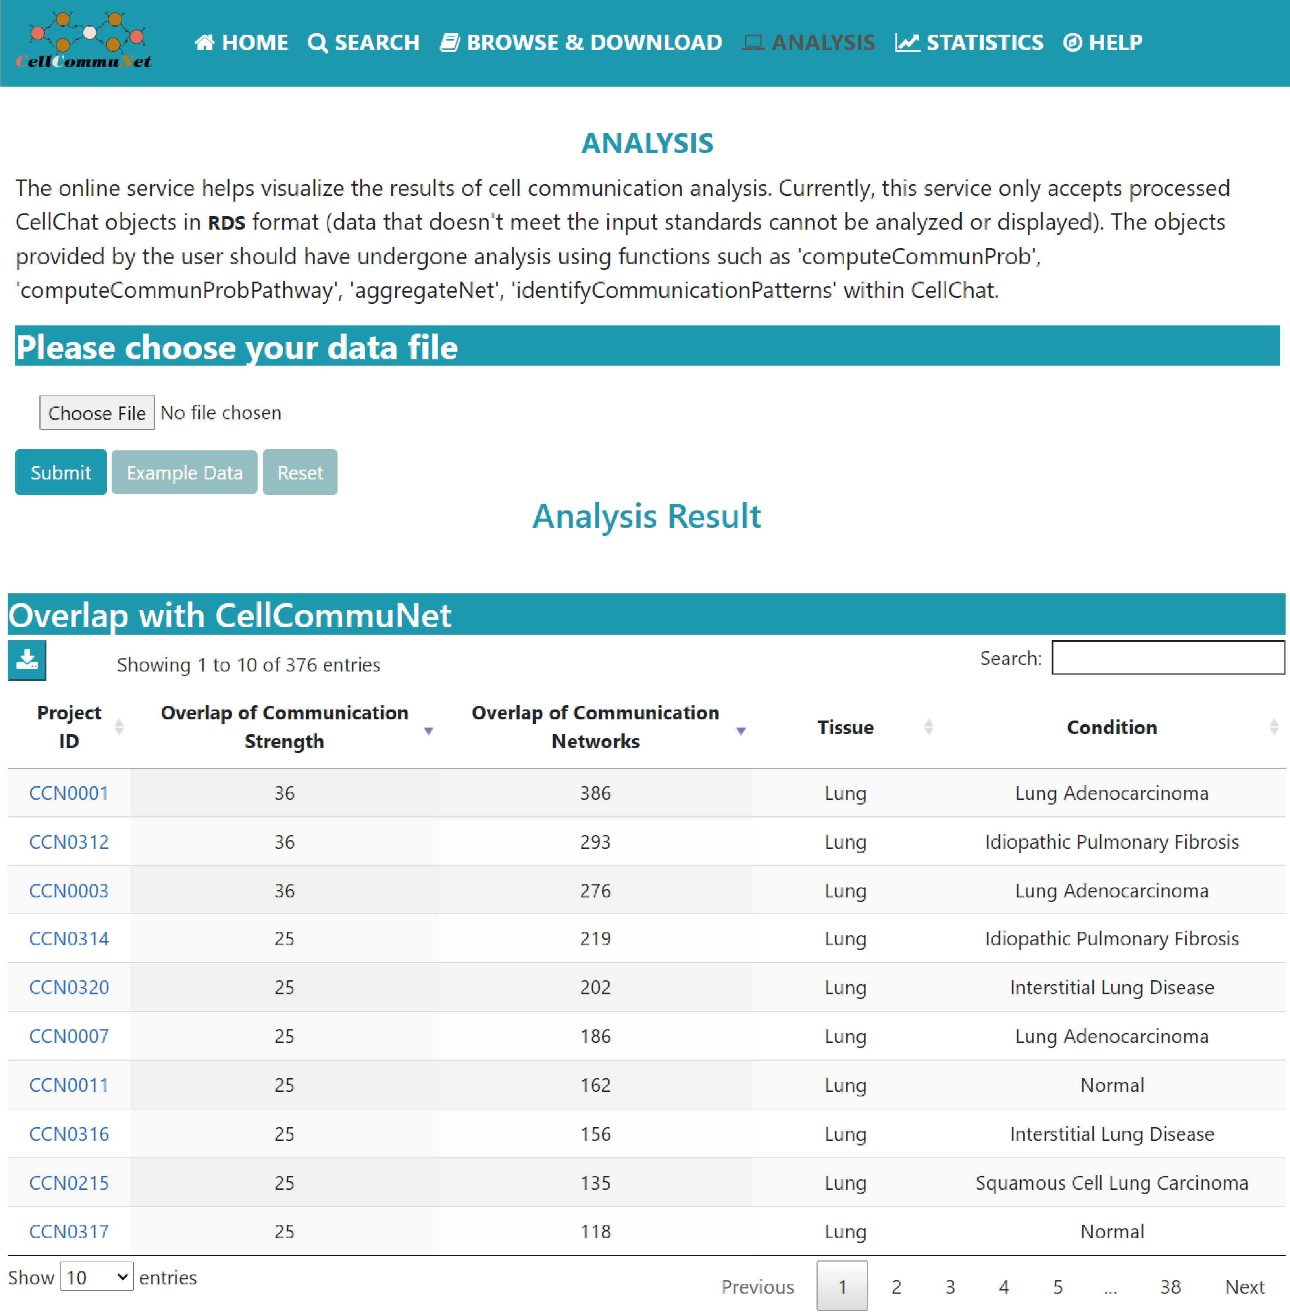
Task: Submit the chosen data file
Action: 60,472
